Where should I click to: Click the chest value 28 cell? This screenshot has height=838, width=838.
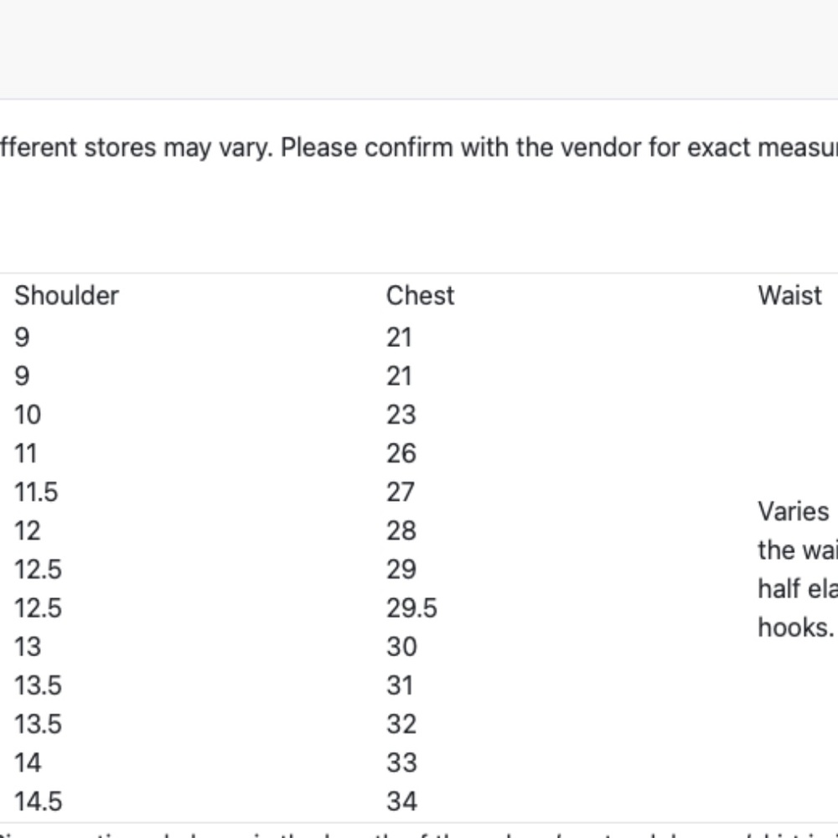point(401,530)
